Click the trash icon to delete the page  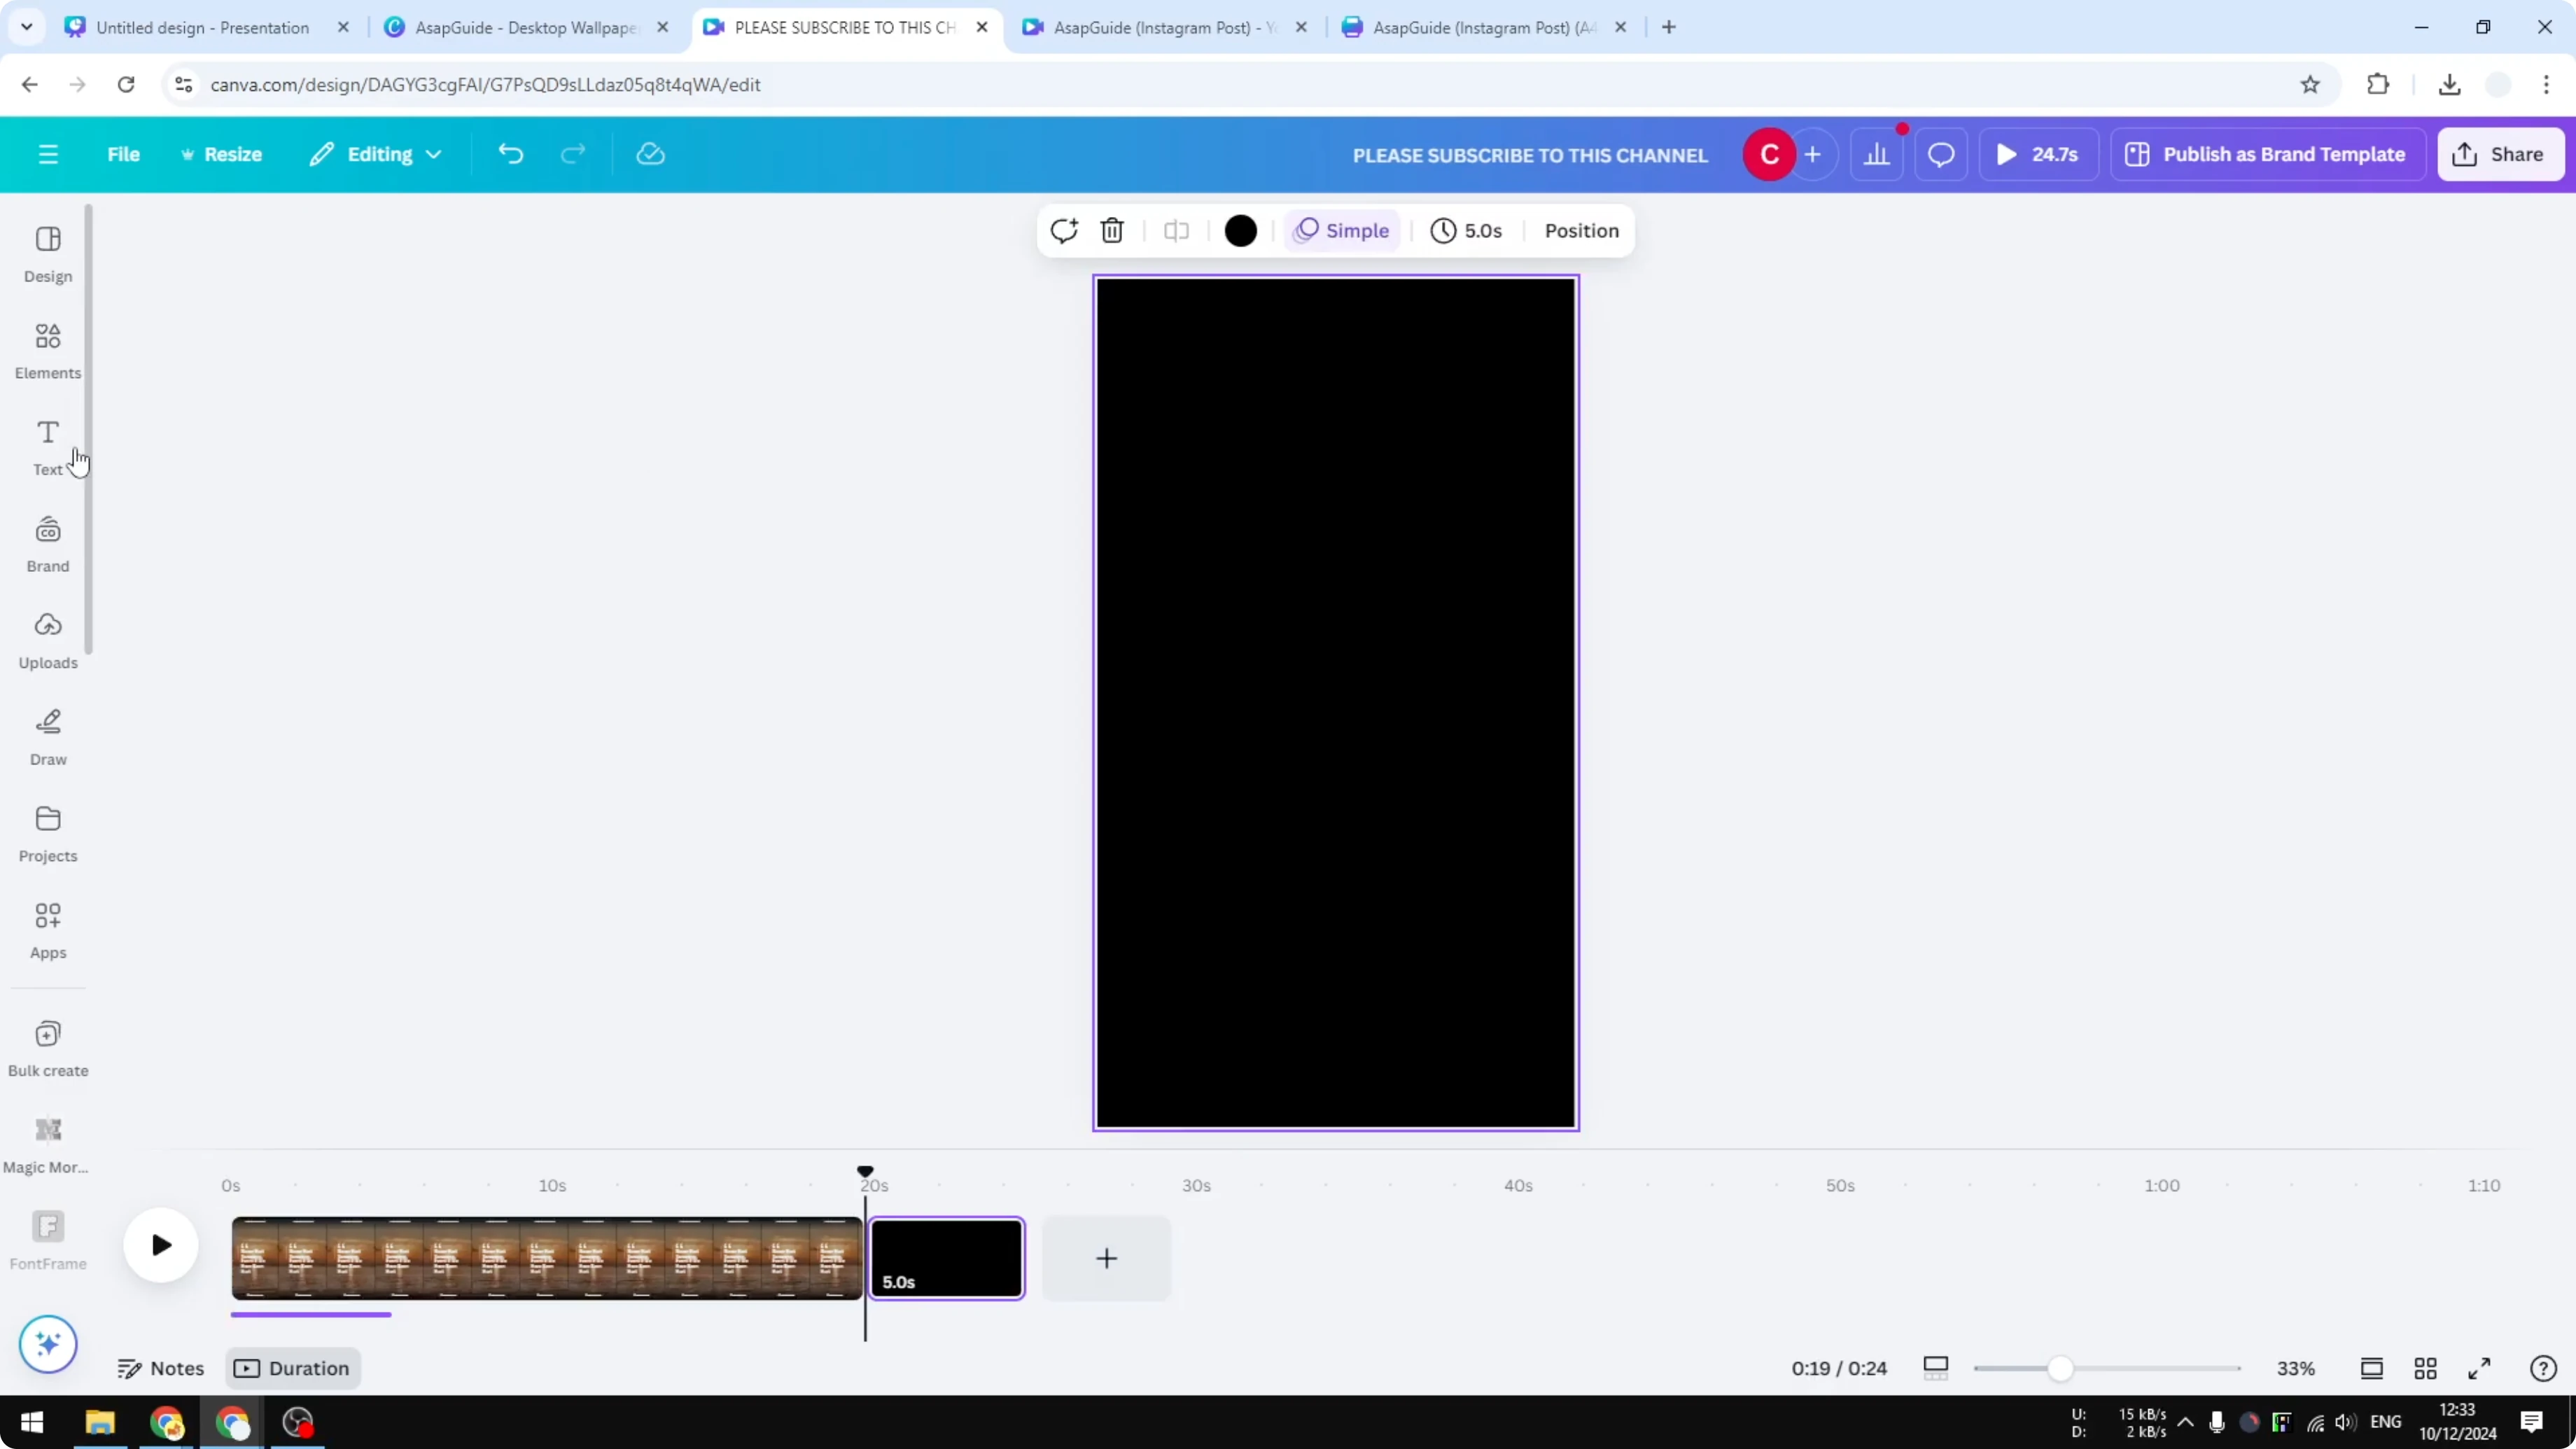click(x=1112, y=231)
